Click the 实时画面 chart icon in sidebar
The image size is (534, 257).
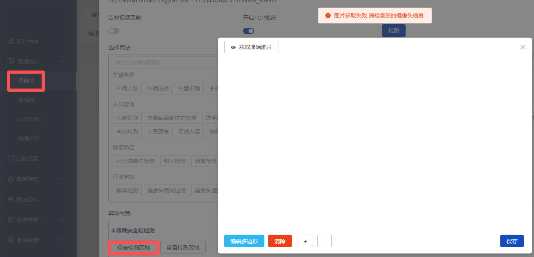pyautogui.click(x=11, y=41)
